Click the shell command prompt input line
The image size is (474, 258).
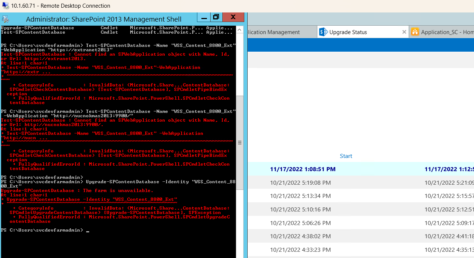point(118,230)
